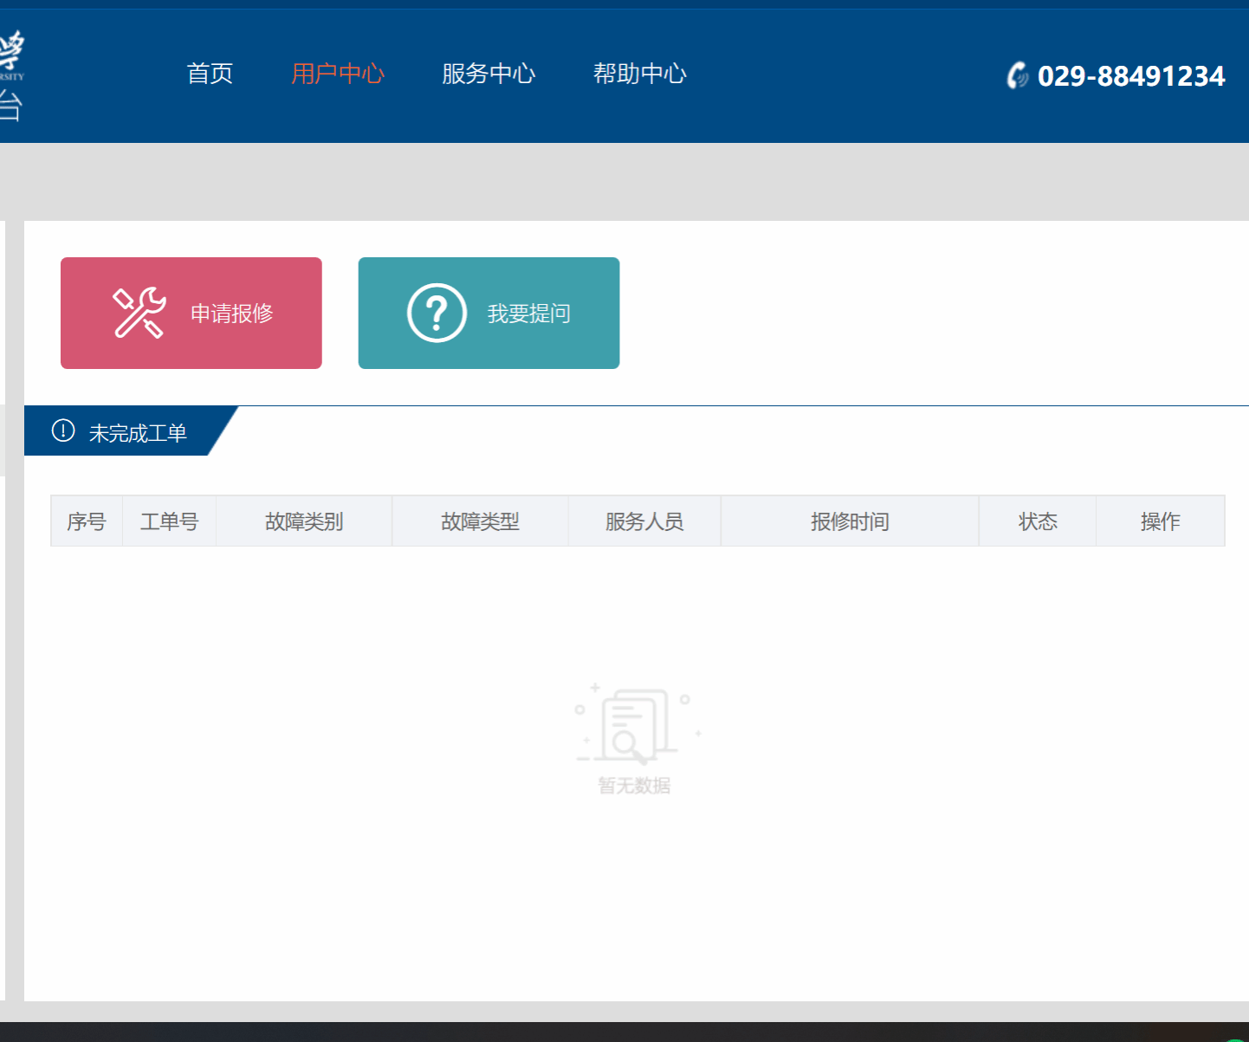Click the 状态 column header
Image resolution: width=1249 pixels, height=1042 pixels.
click(x=1038, y=521)
